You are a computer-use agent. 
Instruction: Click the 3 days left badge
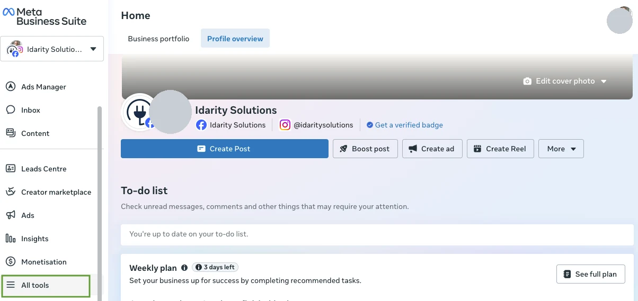[215, 267]
